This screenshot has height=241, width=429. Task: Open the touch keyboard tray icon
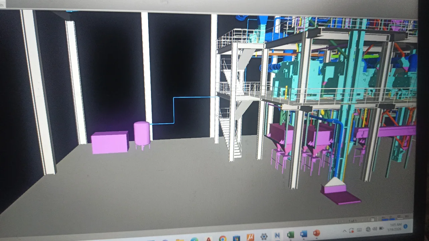coord(359,230)
